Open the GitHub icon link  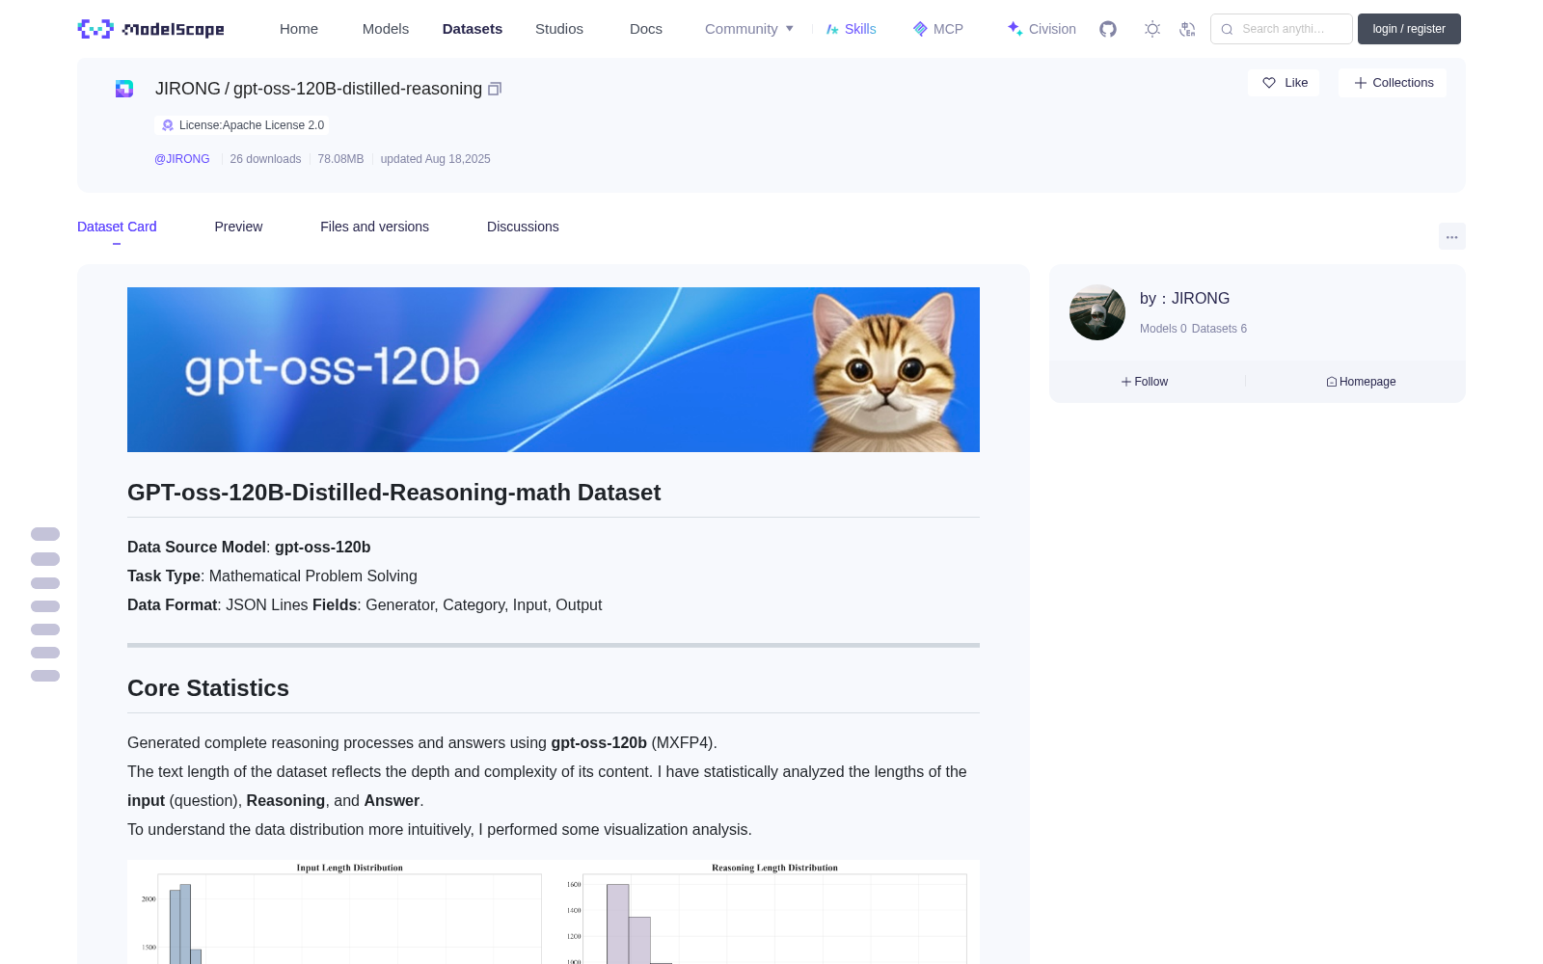coord(1108,29)
